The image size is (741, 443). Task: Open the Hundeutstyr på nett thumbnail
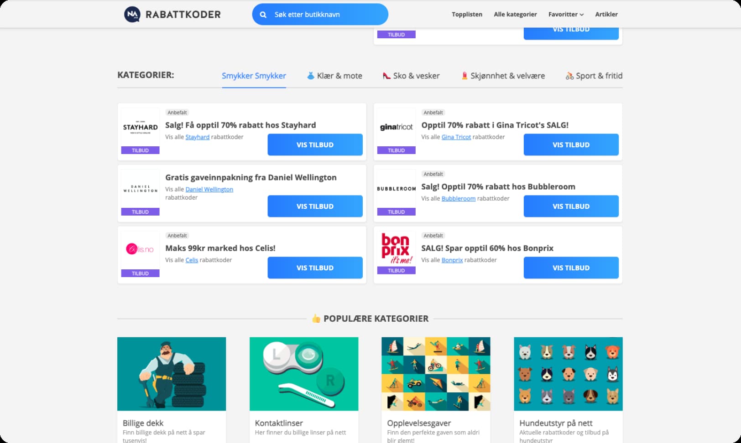tap(568, 374)
